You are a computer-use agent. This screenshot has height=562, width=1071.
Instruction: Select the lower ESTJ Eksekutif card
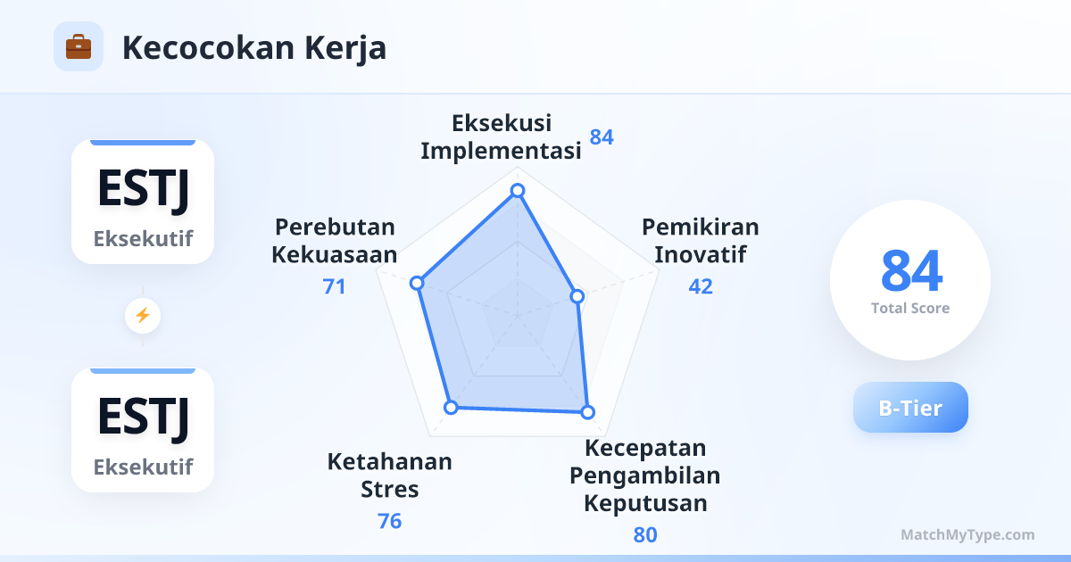(x=143, y=430)
